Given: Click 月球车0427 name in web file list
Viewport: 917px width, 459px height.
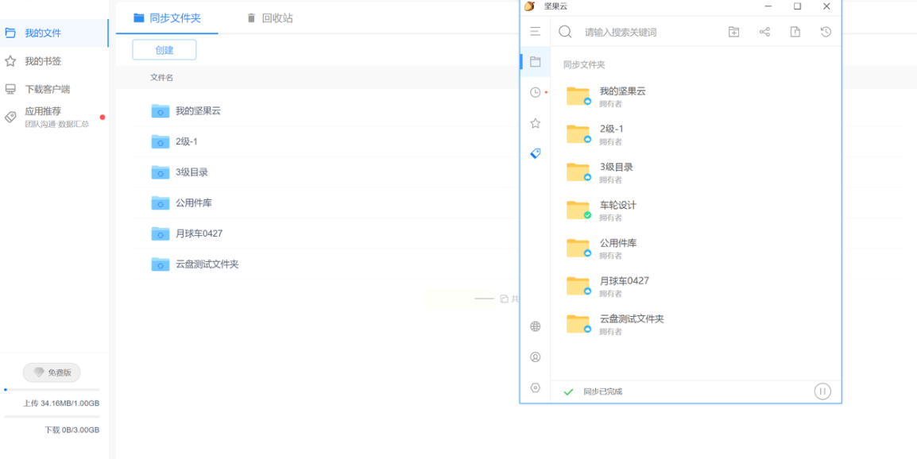Looking at the screenshot, I should tap(199, 233).
